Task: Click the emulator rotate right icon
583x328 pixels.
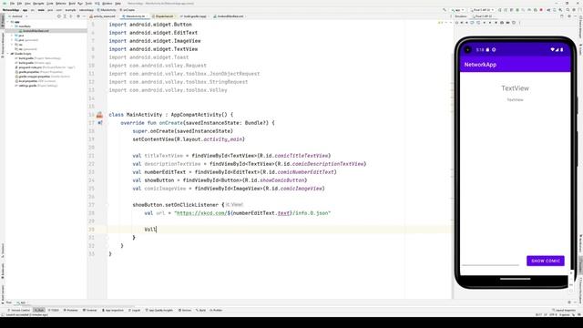Action: pos(478,22)
